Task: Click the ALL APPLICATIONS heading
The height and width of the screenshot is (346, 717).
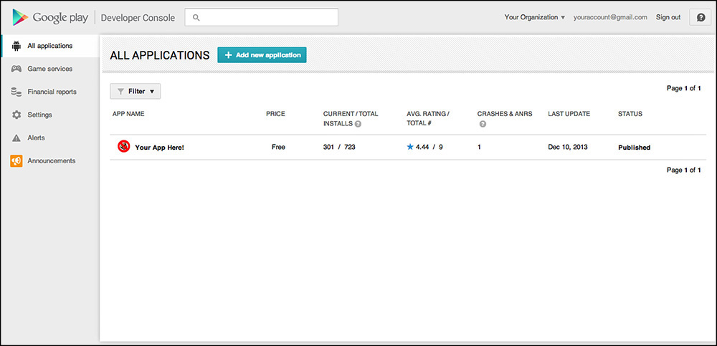Action: 160,55
